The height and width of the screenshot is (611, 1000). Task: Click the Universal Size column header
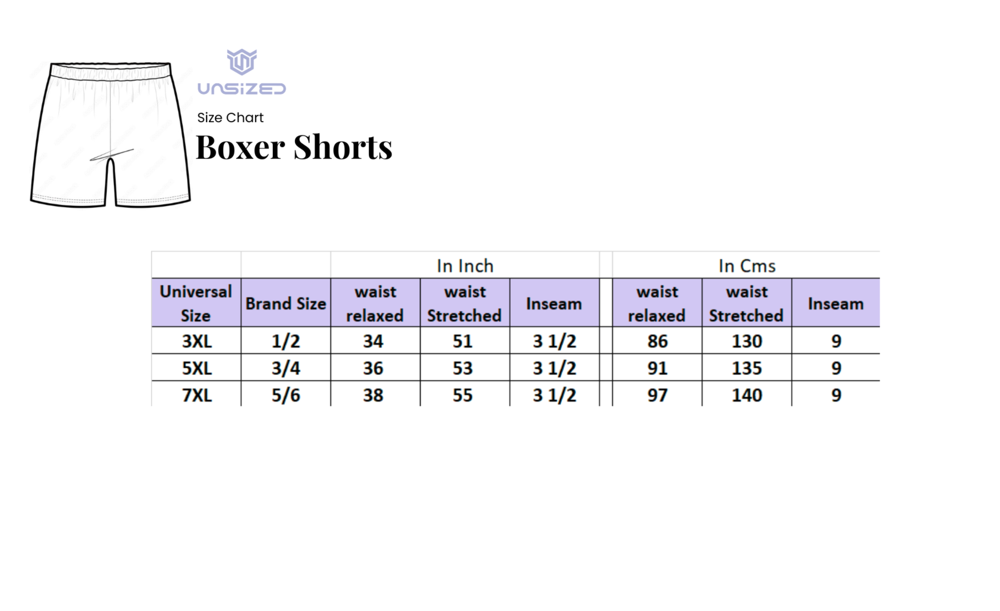pyautogui.click(x=196, y=304)
